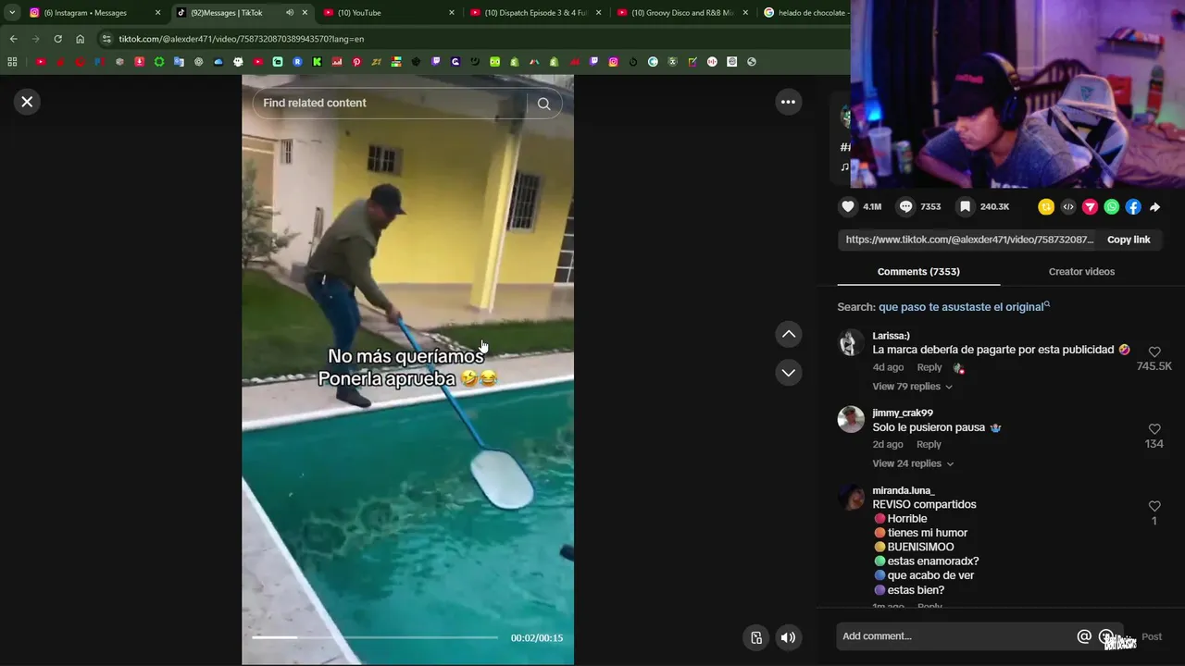The image size is (1185, 666).
Task: Insert a mention with the @ icon
Action: click(x=1084, y=636)
